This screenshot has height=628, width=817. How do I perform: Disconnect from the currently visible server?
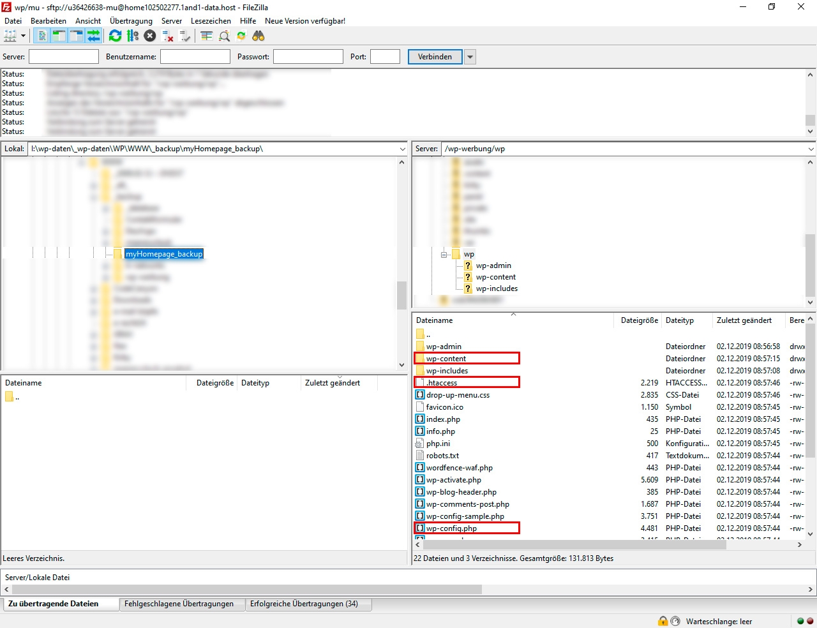pyautogui.click(x=168, y=36)
